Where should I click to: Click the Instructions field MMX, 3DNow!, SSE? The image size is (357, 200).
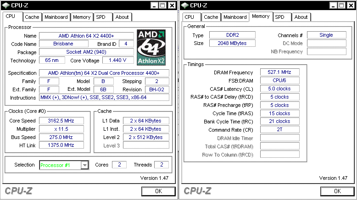[x=104, y=97]
